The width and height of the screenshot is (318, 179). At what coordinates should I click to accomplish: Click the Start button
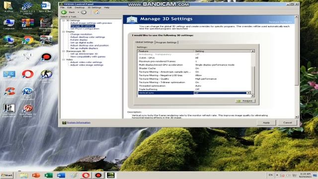pyautogui.click(x=6, y=175)
